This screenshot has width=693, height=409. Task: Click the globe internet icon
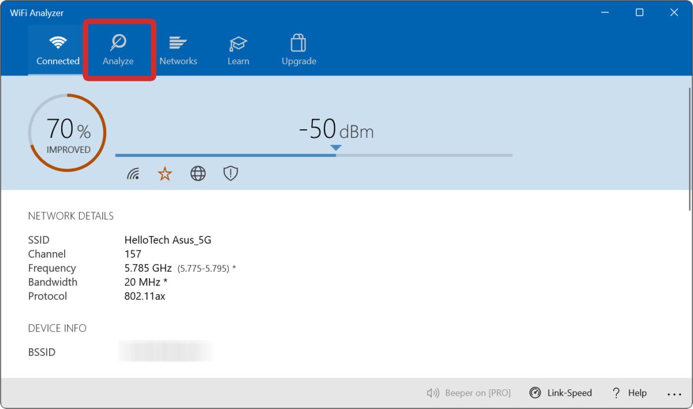[198, 174]
